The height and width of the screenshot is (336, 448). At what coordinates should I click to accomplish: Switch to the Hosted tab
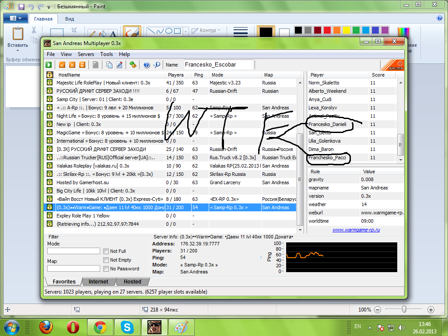[x=132, y=282]
